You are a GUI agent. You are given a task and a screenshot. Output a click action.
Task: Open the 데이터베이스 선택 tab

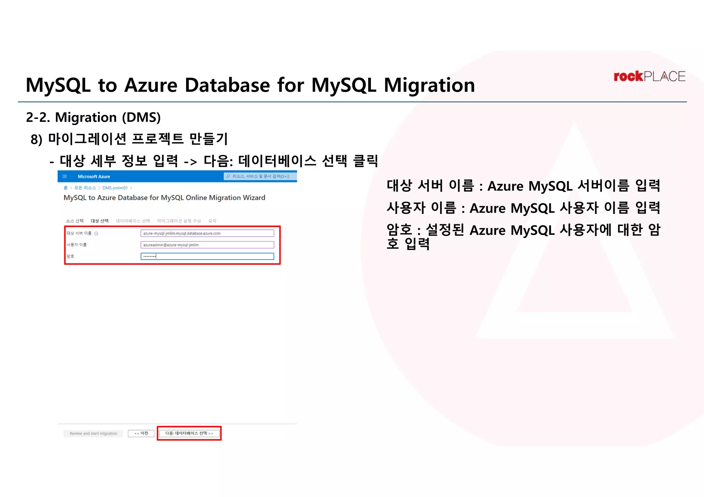coord(133,221)
